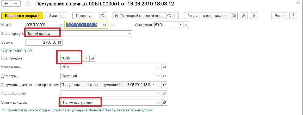The image size is (303, 115).
Task: Click Счет кредита field 76.05
Action: click(72, 58)
